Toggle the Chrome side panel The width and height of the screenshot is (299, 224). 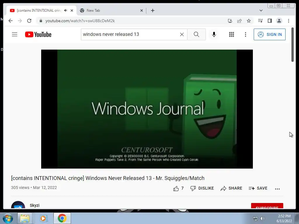coord(270,21)
